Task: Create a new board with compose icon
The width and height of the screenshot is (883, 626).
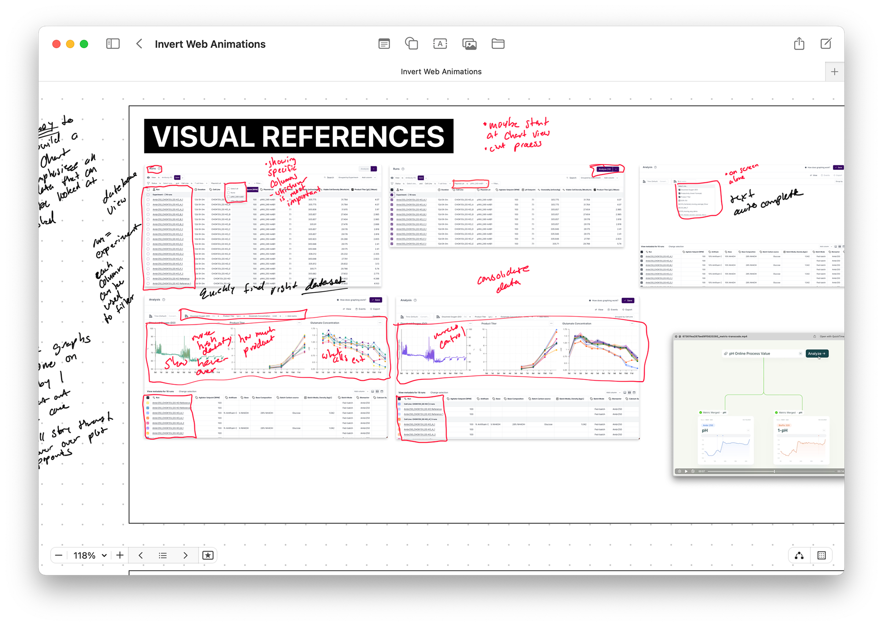Action: point(826,44)
